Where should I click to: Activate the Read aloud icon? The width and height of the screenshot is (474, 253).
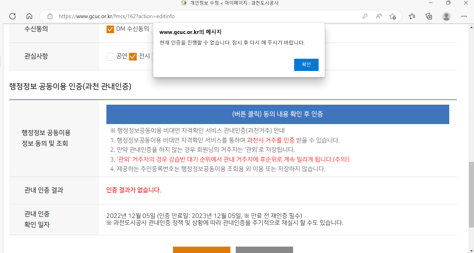pos(379,16)
